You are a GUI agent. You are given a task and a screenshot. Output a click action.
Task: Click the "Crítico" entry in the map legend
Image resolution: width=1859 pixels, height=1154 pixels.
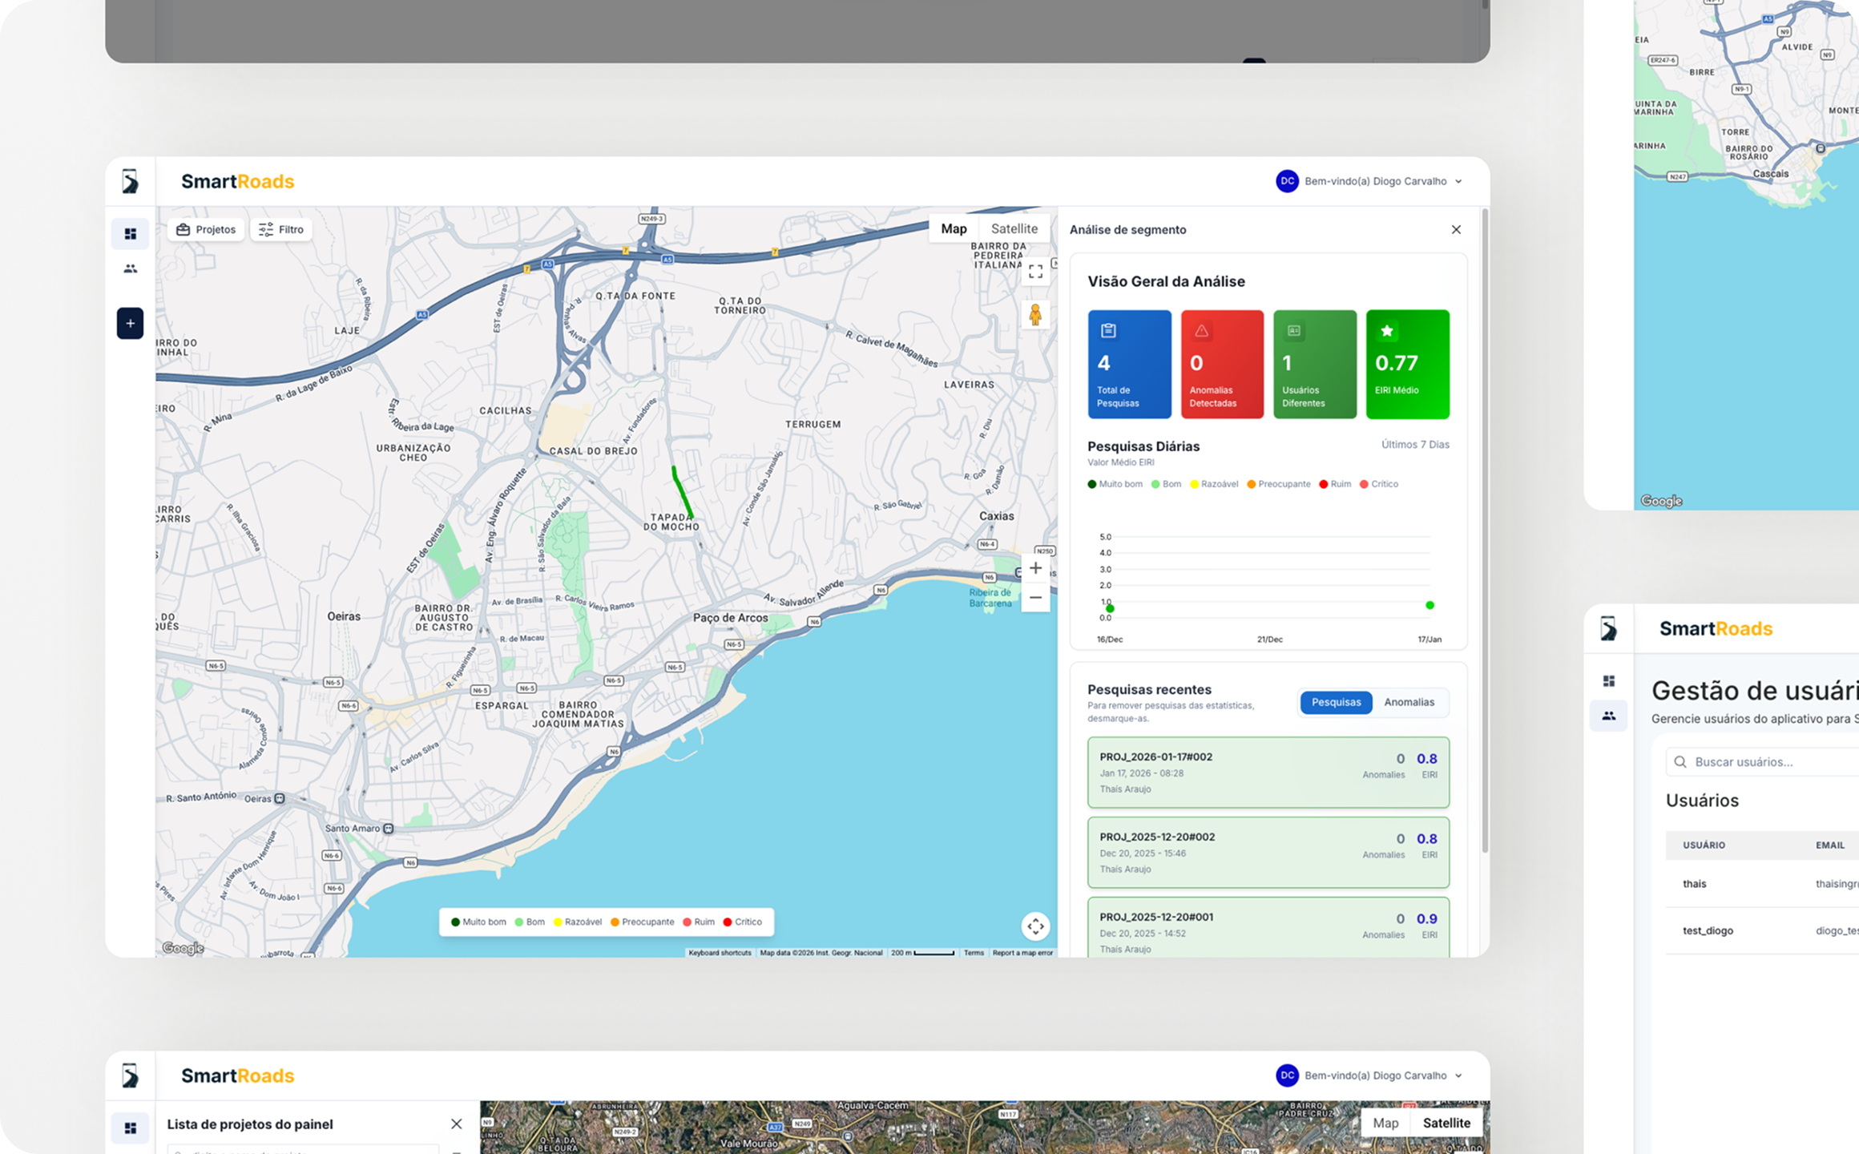(743, 922)
